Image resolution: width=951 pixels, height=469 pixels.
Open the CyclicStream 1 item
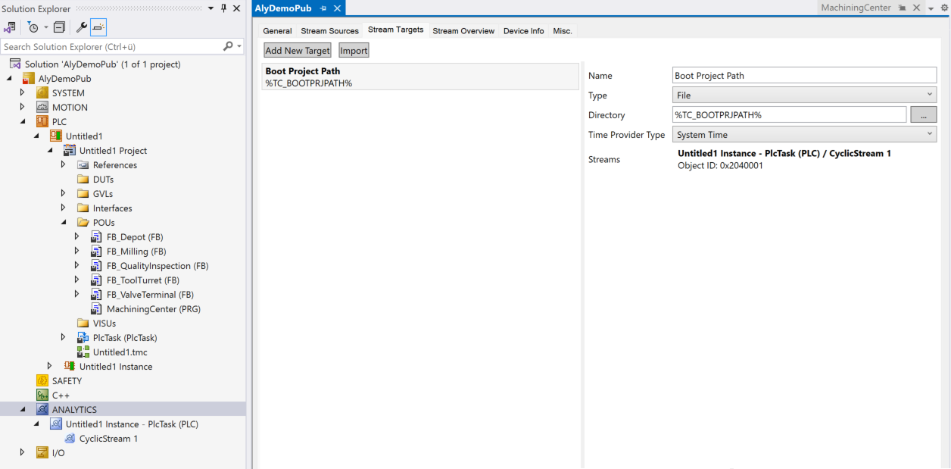click(108, 439)
